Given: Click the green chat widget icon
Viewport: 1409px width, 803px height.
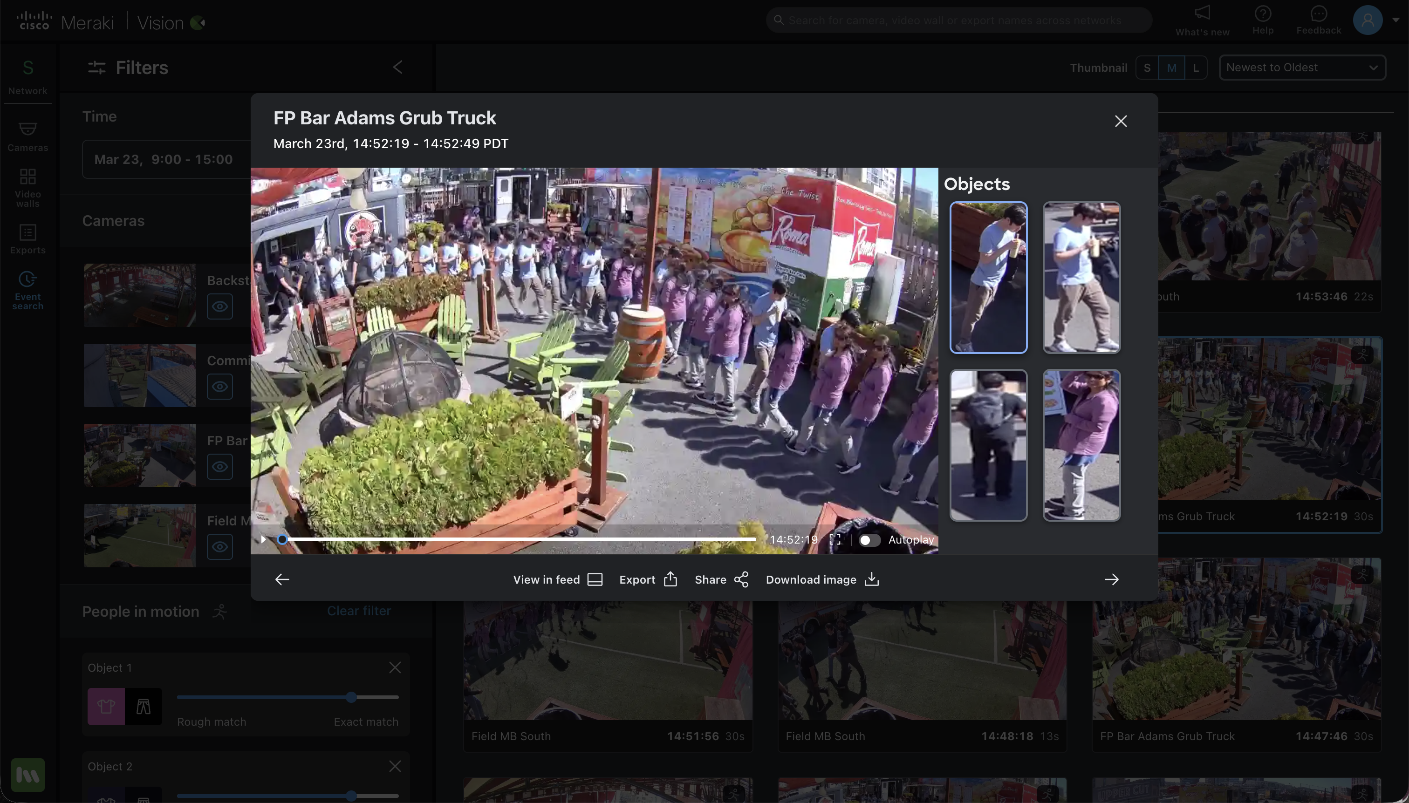Looking at the screenshot, I should coord(27,775).
